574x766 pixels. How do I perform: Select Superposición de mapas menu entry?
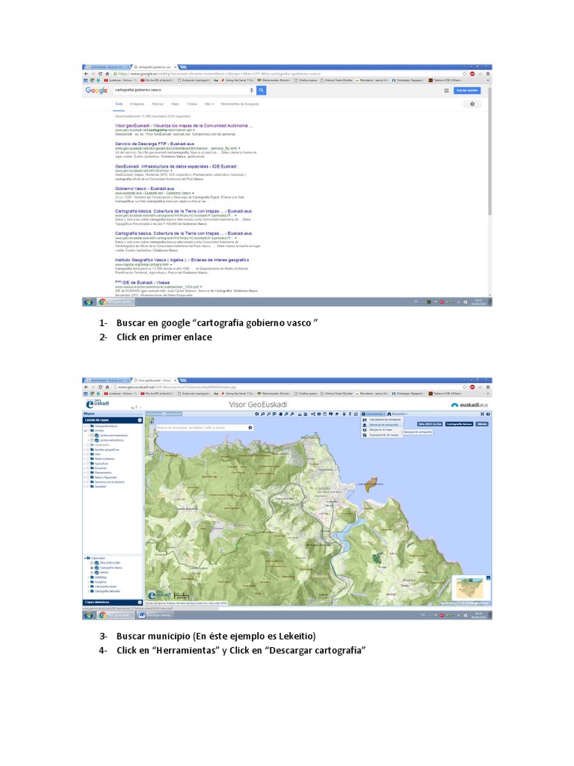point(383,435)
